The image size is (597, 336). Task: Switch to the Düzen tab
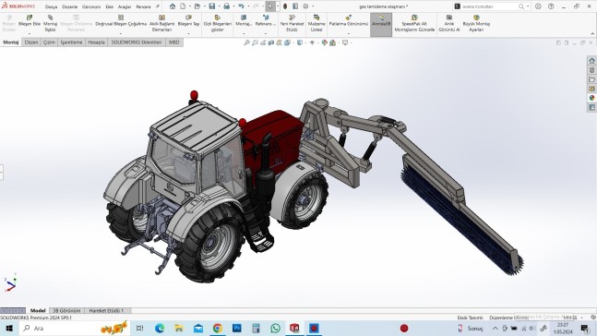coord(31,42)
